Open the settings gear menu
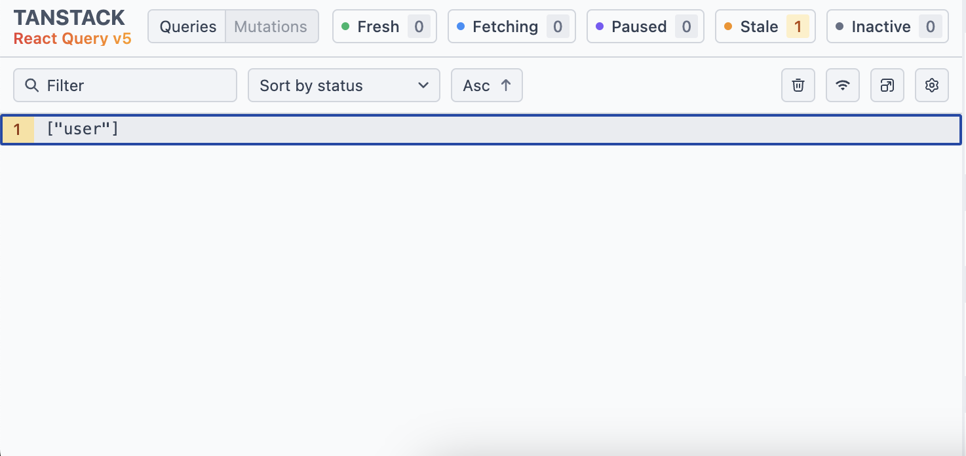Screen dimensions: 966x456 pos(932,85)
